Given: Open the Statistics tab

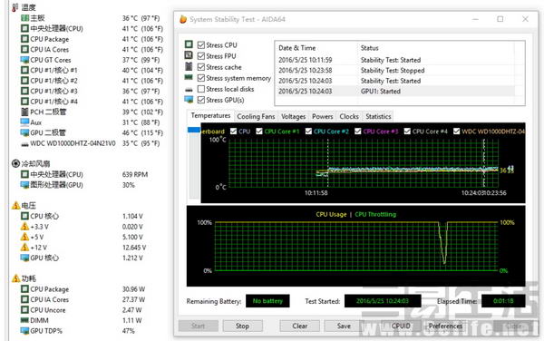Looking at the screenshot, I should (378, 117).
